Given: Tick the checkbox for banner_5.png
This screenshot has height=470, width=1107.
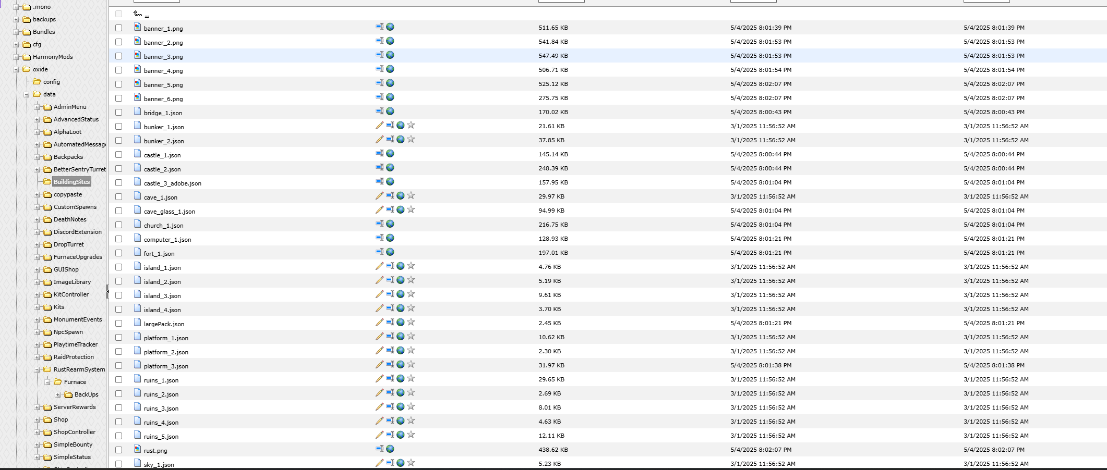Looking at the screenshot, I should coord(118,84).
